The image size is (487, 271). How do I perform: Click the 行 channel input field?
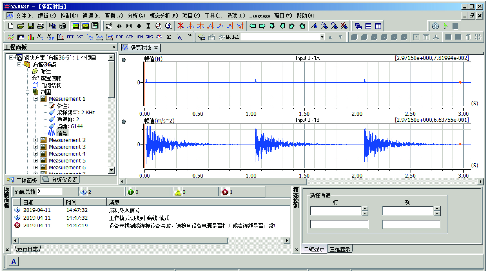click(x=336, y=211)
